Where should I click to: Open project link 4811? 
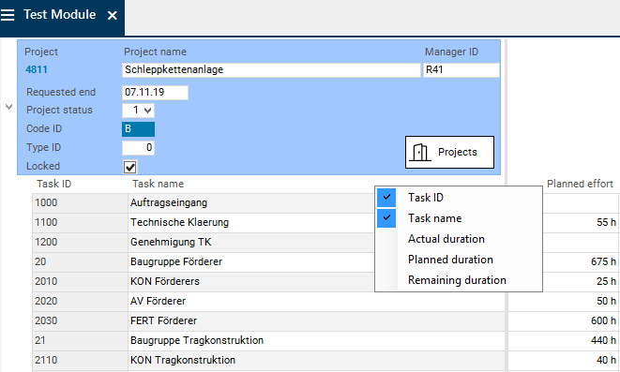coord(37,70)
